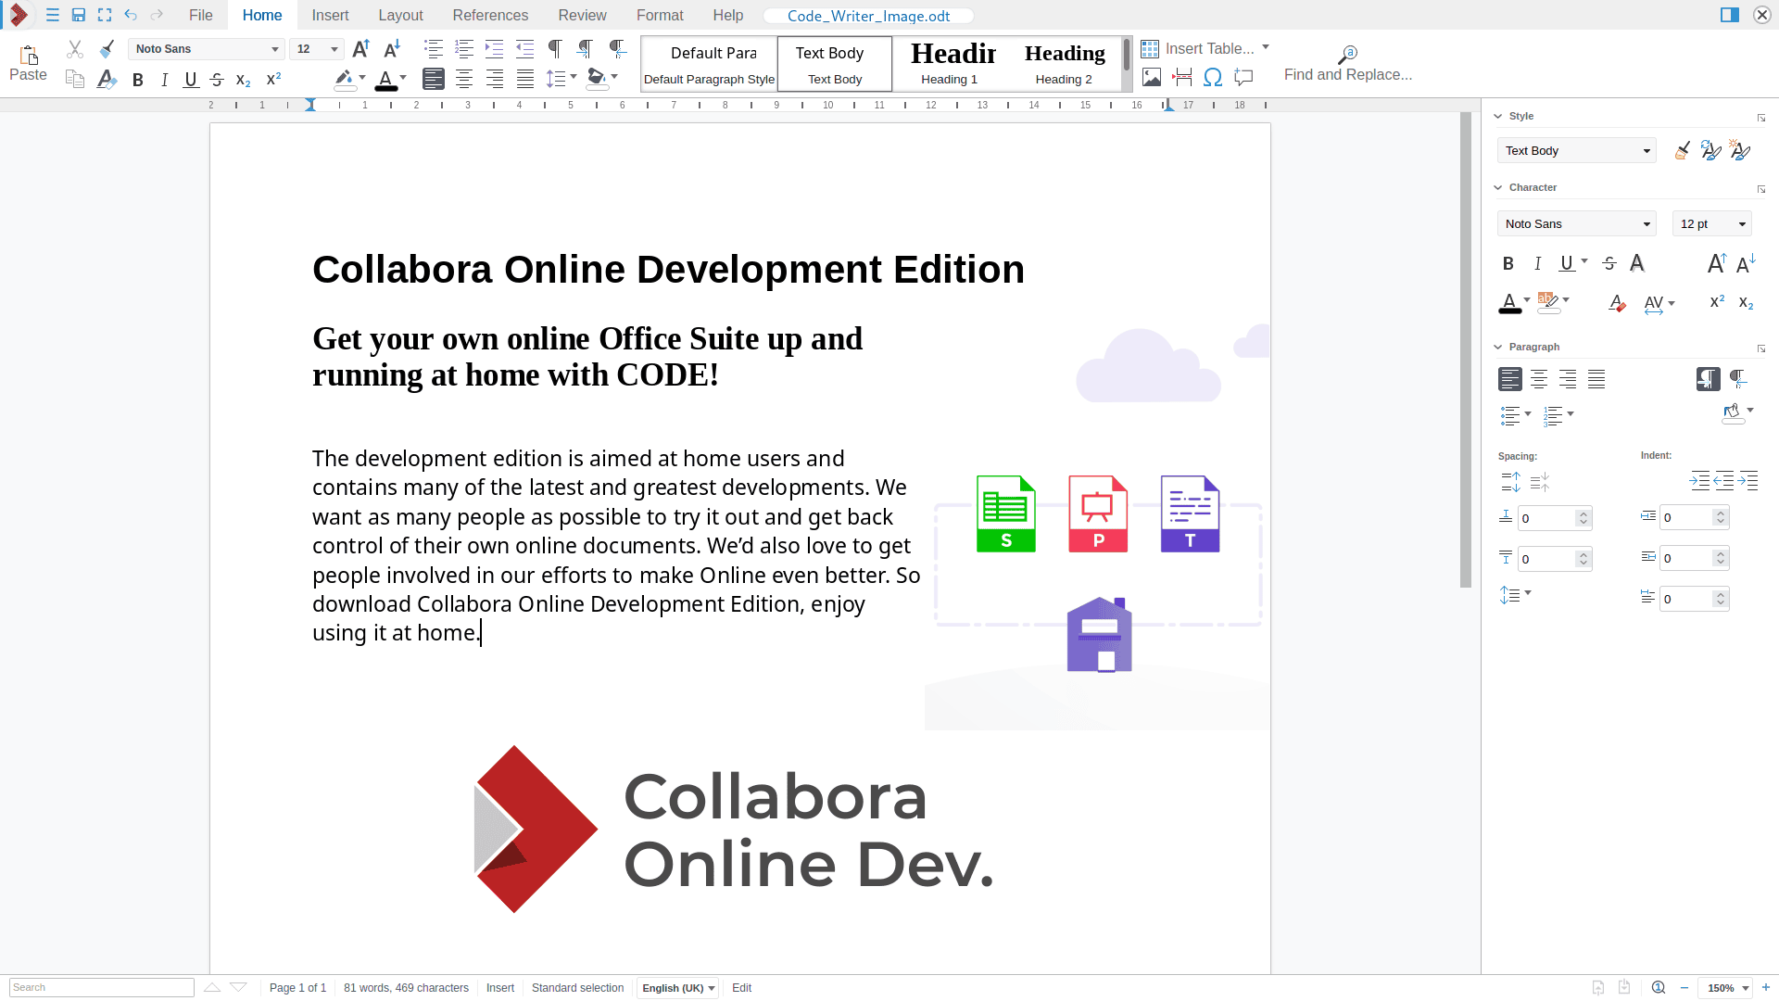The image size is (1779, 1001).
Task: Click the vertical document scrollbar
Action: click(1466, 350)
